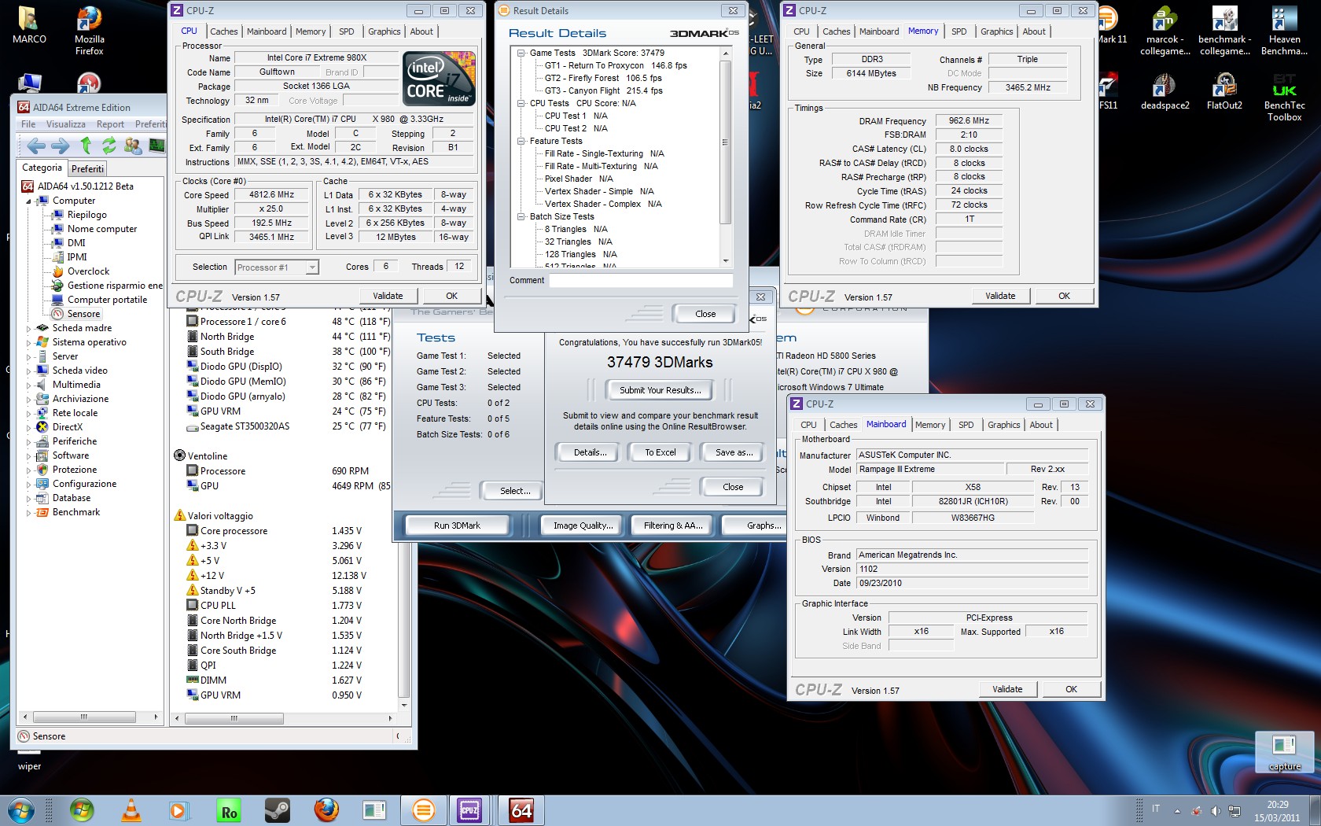The height and width of the screenshot is (826, 1321).
Task: Click AIDA64 users toolbar icon
Action: tap(133, 146)
